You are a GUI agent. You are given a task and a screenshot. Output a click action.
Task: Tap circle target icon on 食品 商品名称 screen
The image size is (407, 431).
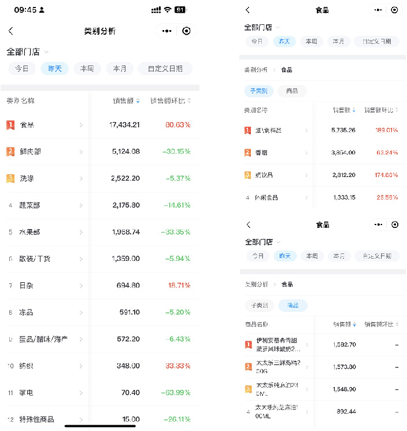click(395, 224)
